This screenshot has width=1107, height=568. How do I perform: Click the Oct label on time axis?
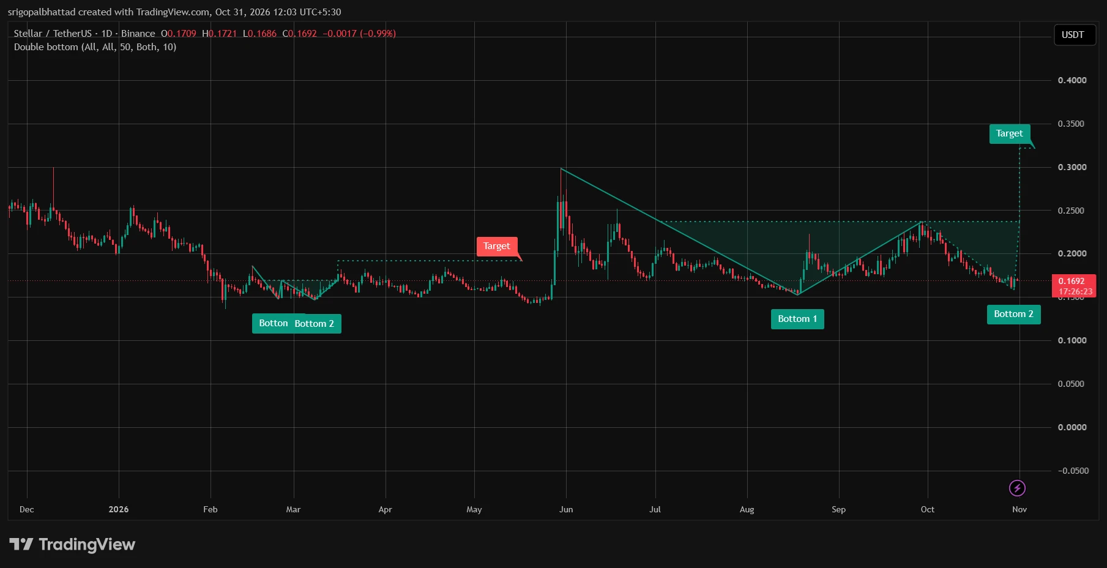tap(928, 509)
